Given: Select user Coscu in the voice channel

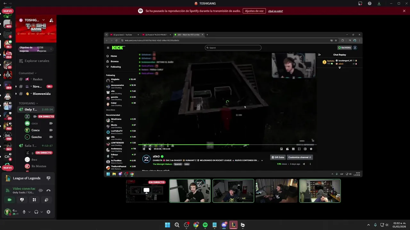Looking at the screenshot, I should click(x=39, y=130).
